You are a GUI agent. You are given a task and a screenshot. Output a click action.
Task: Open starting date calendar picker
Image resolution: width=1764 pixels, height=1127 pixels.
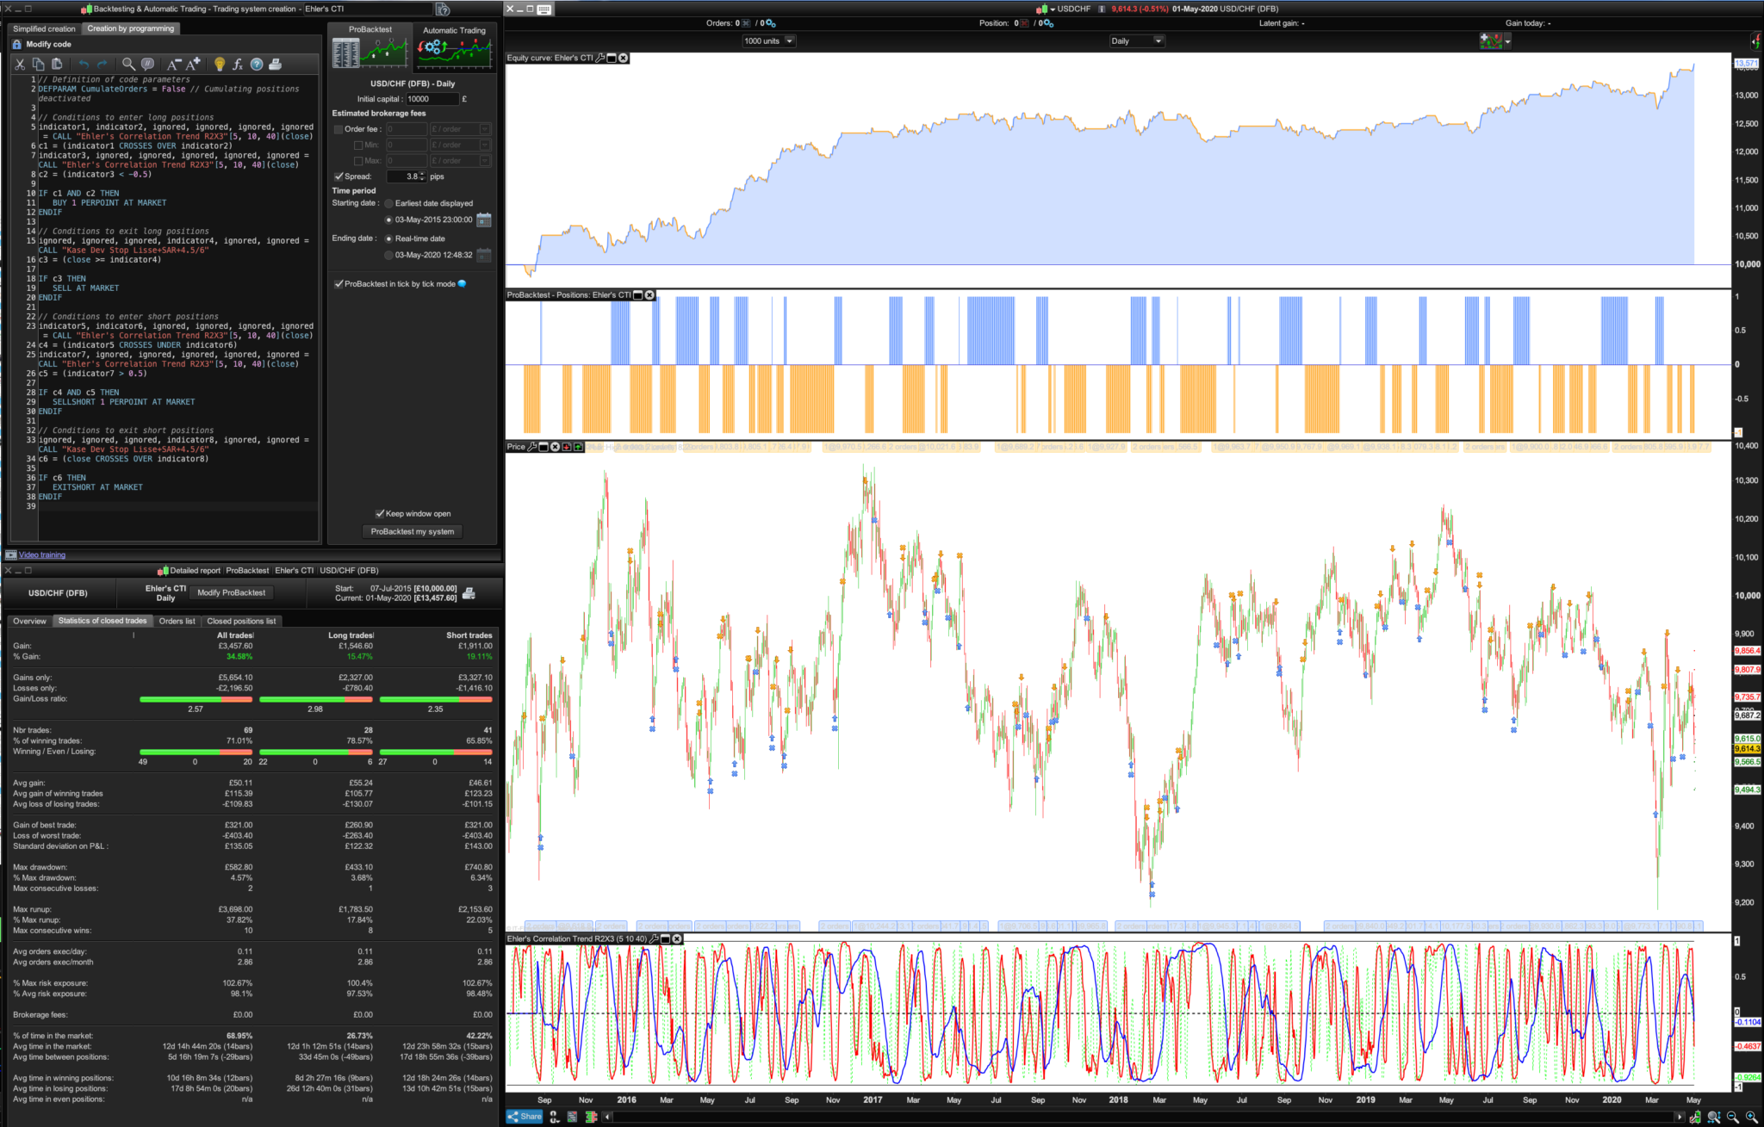[x=484, y=220]
